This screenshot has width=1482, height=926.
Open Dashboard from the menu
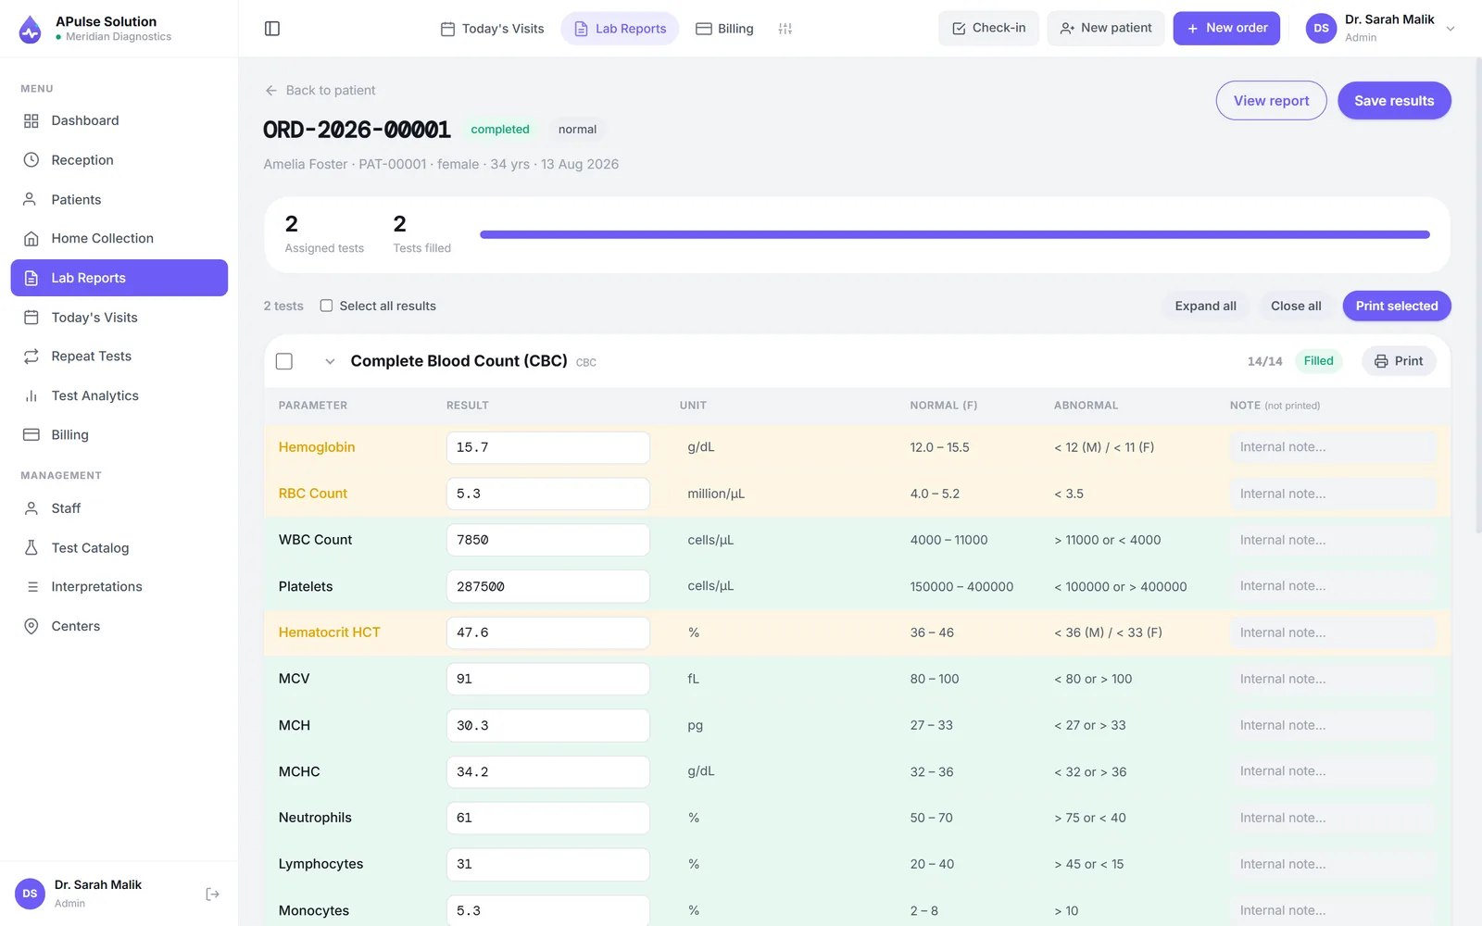coord(119,120)
